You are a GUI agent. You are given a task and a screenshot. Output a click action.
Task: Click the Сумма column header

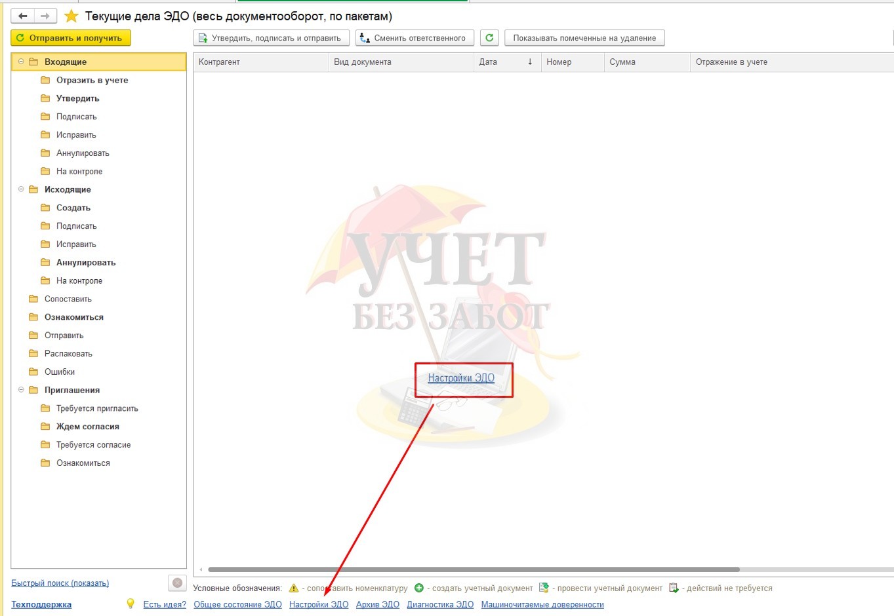(647, 62)
